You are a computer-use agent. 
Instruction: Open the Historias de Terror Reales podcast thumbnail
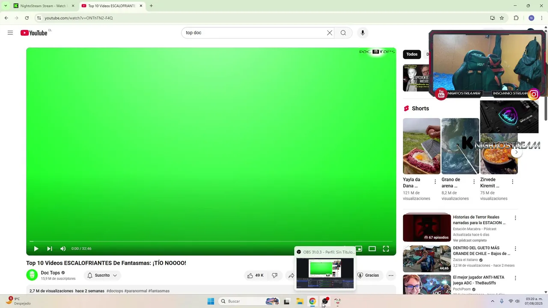427,227
